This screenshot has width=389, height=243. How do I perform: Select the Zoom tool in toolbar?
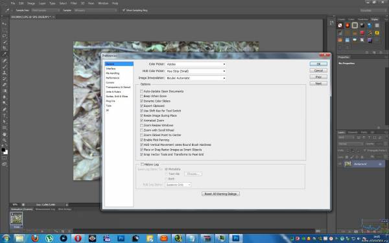[x=5, y=141]
